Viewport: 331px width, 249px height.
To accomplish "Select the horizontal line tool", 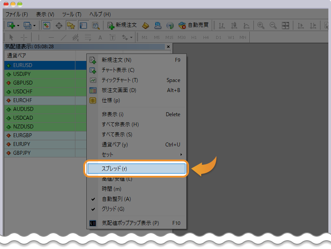I will point(51,38).
